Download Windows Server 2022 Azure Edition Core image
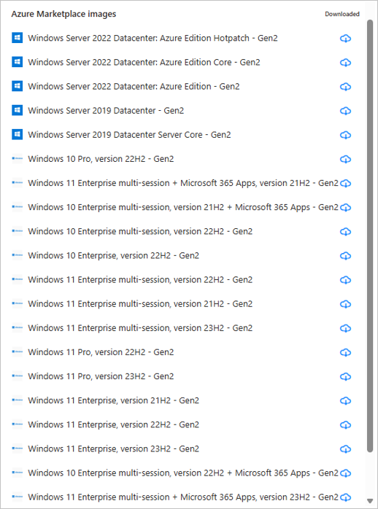This screenshot has height=509, width=378. (x=345, y=62)
